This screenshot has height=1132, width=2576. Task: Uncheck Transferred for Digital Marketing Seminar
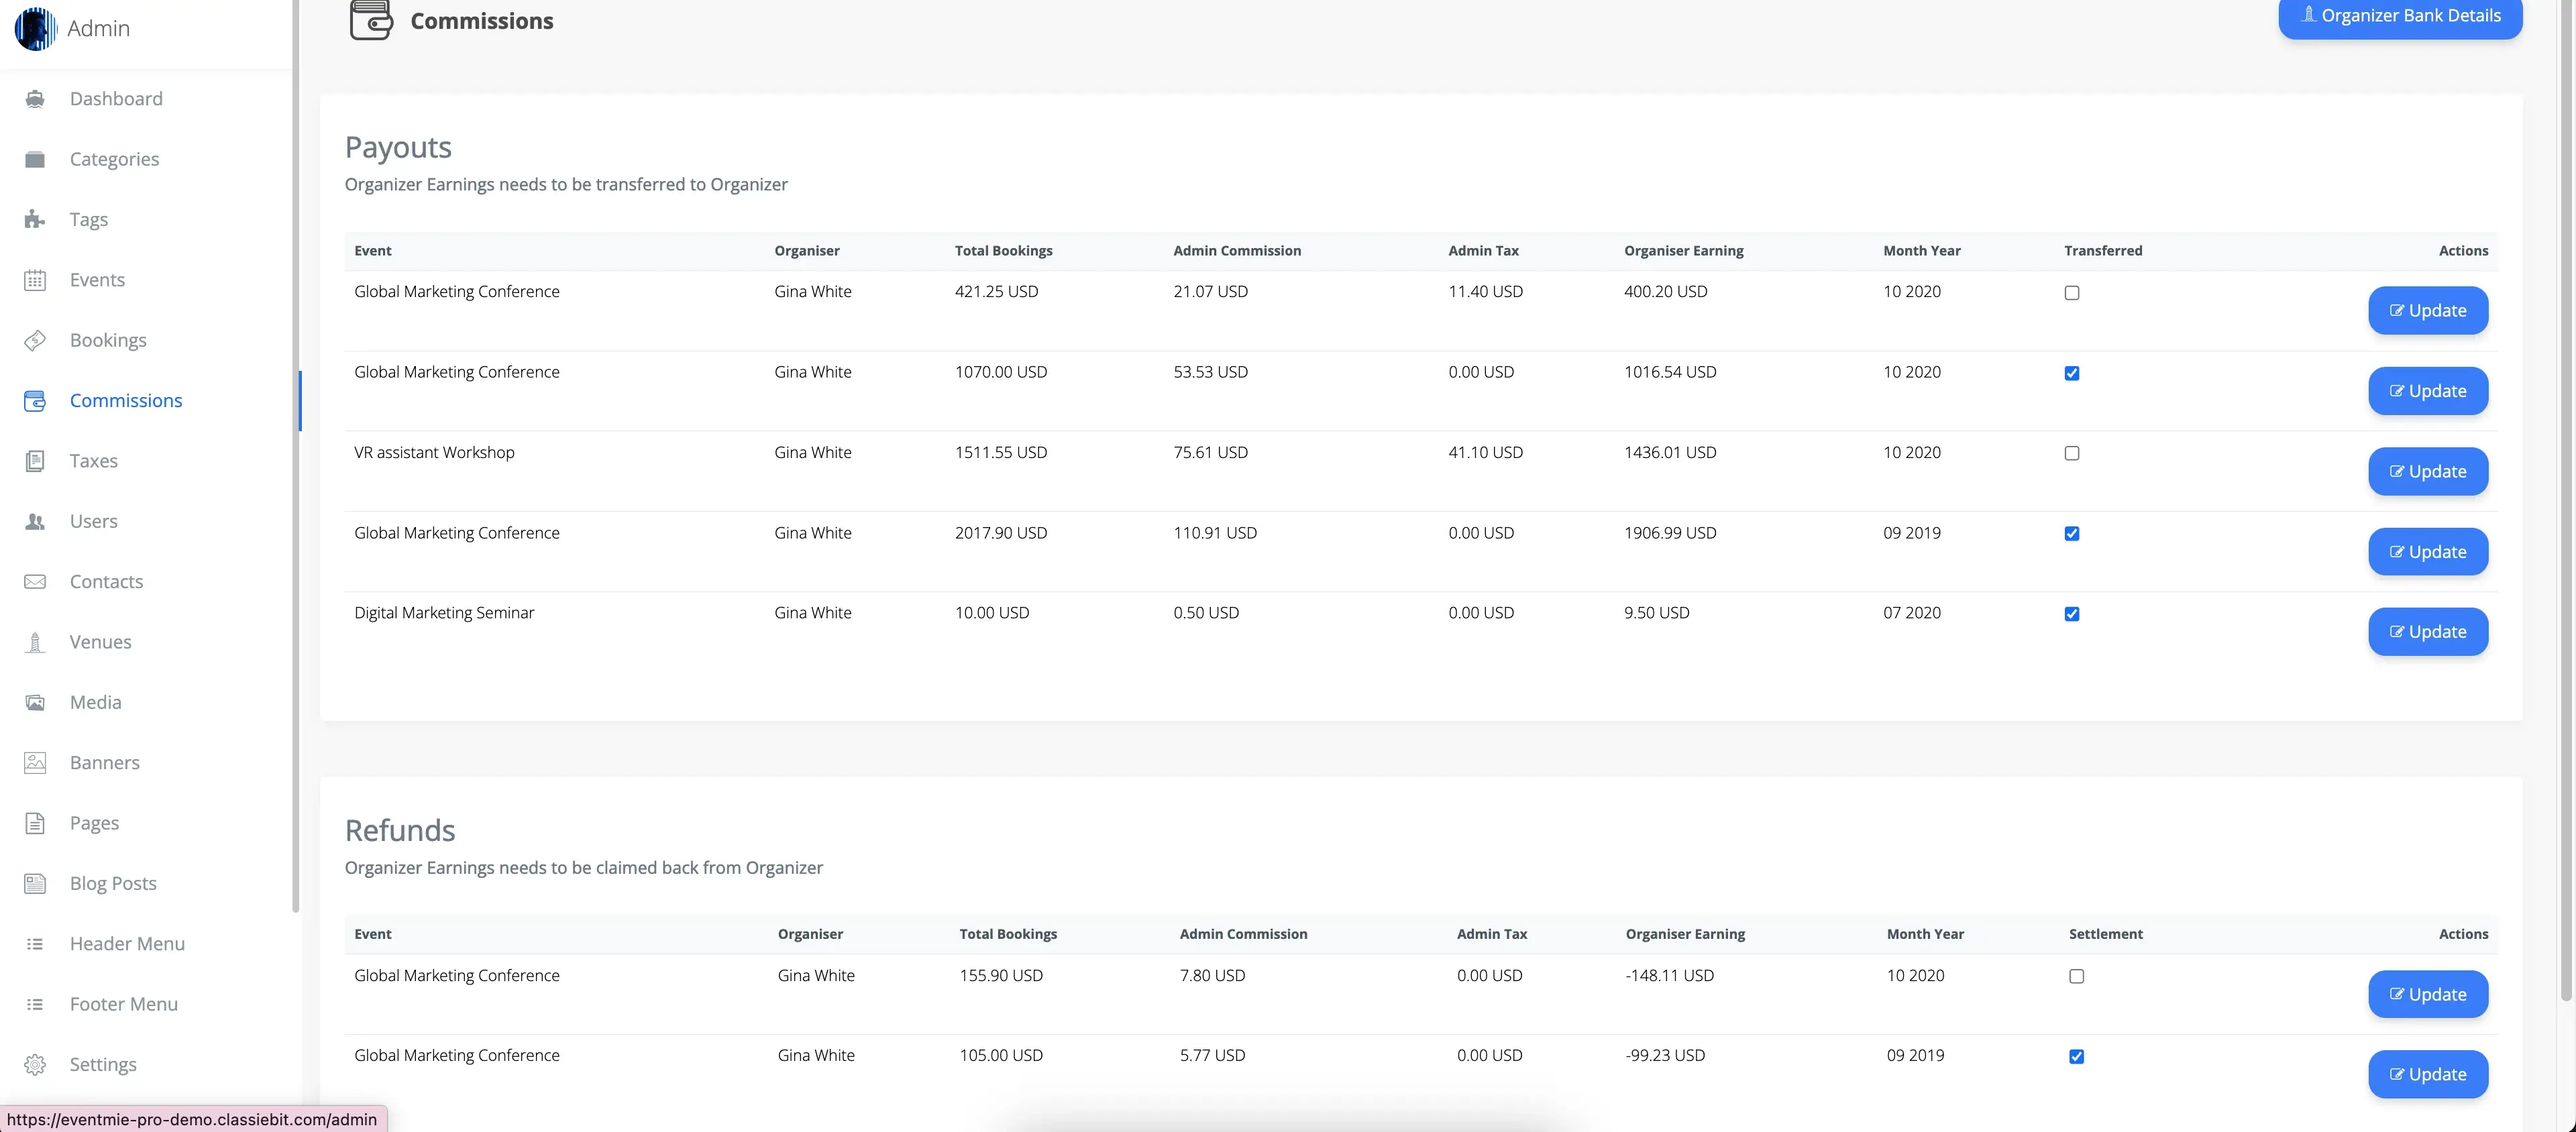pos(2071,614)
